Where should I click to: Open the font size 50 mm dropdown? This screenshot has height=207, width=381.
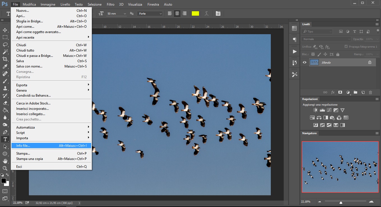[x=125, y=13]
